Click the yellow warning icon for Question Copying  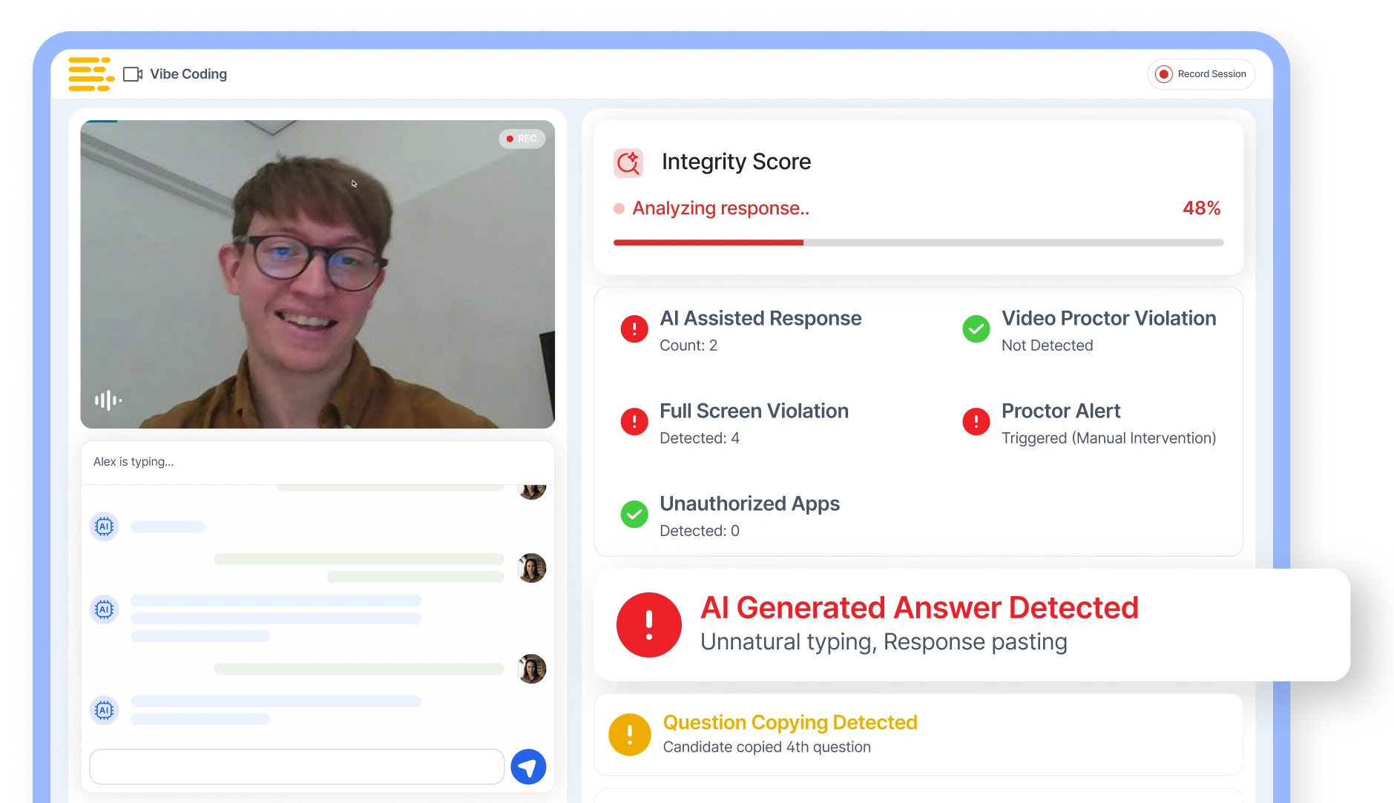coord(630,735)
